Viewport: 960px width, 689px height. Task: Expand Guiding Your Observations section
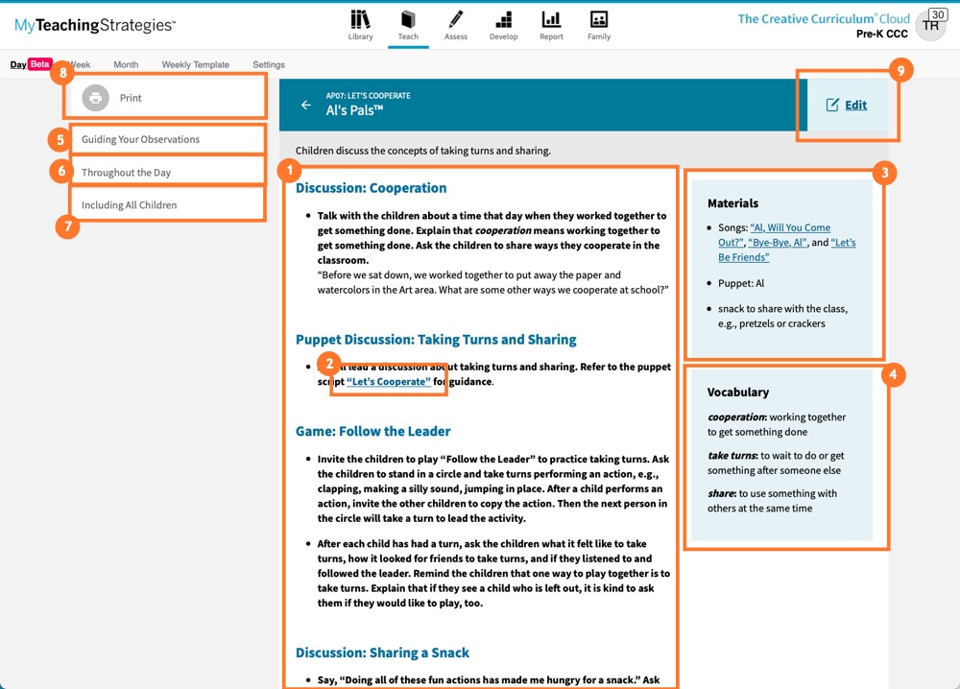pos(140,139)
